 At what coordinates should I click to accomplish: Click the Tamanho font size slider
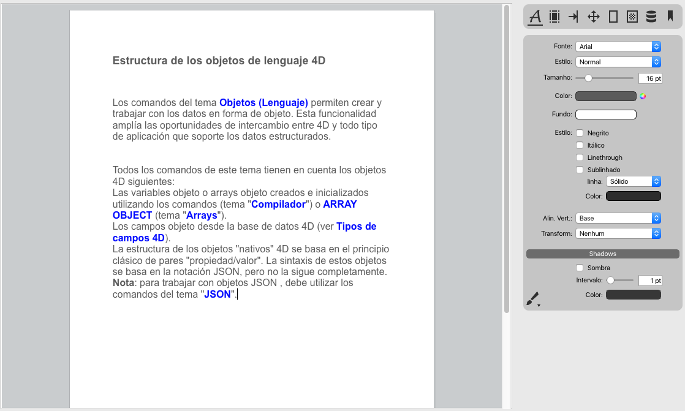604,78
